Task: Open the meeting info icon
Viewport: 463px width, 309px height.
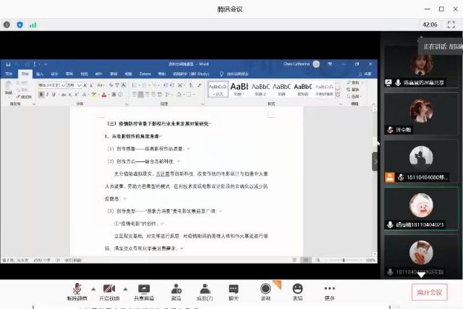Action: coord(7,25)
